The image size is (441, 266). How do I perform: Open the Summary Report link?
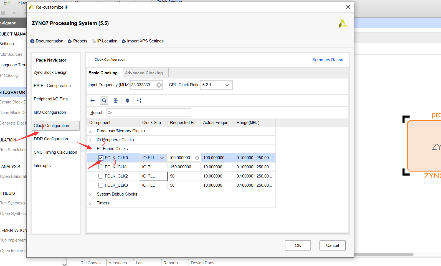pyautogui.click(x=328, y=60)
